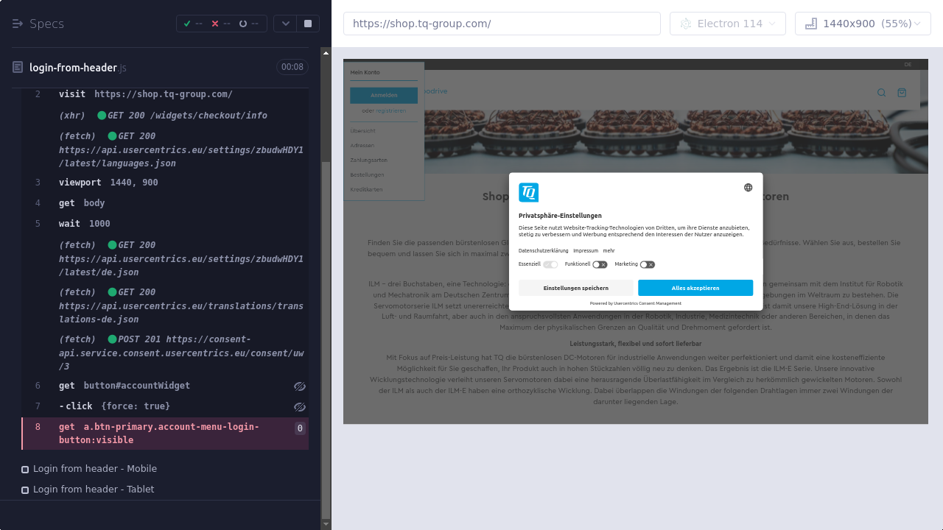This screenshot has height=530, width=943.
Task: Select Adressen in the account menu
Action: (x=362, y=146)
